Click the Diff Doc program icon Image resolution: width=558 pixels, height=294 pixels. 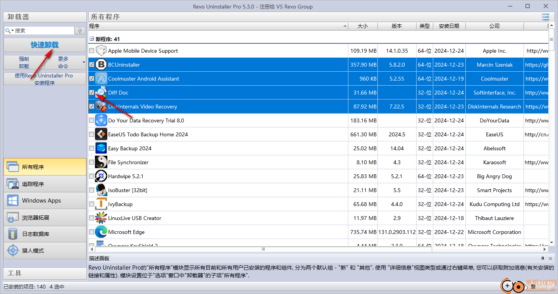point(101,93)
